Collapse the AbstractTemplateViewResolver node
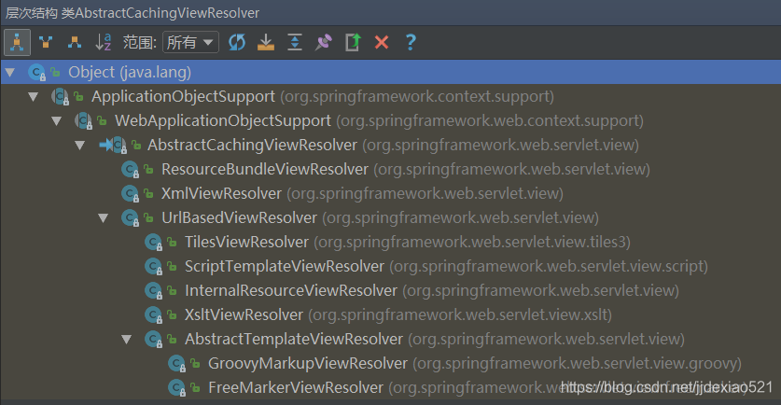 click(x=127, y=340)
